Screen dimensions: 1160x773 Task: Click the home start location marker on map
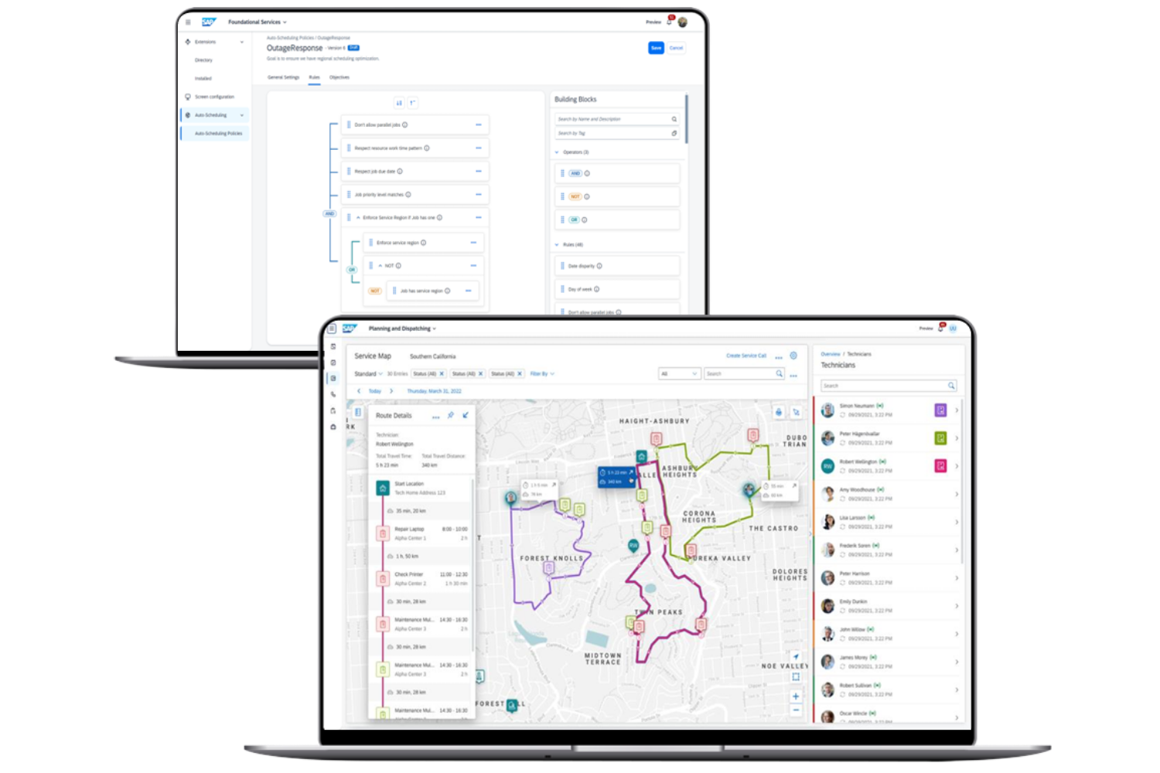click(x=641, y=457)
